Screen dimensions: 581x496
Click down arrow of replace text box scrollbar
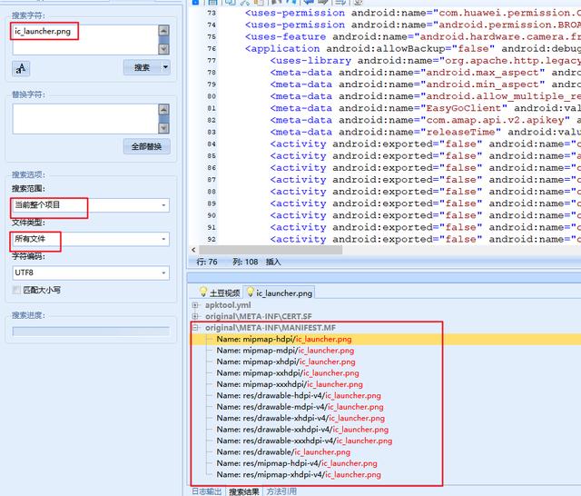[x=163, y=128]
